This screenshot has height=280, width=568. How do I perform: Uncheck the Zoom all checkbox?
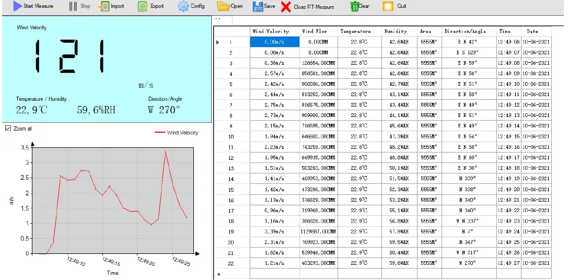[7, 129]
